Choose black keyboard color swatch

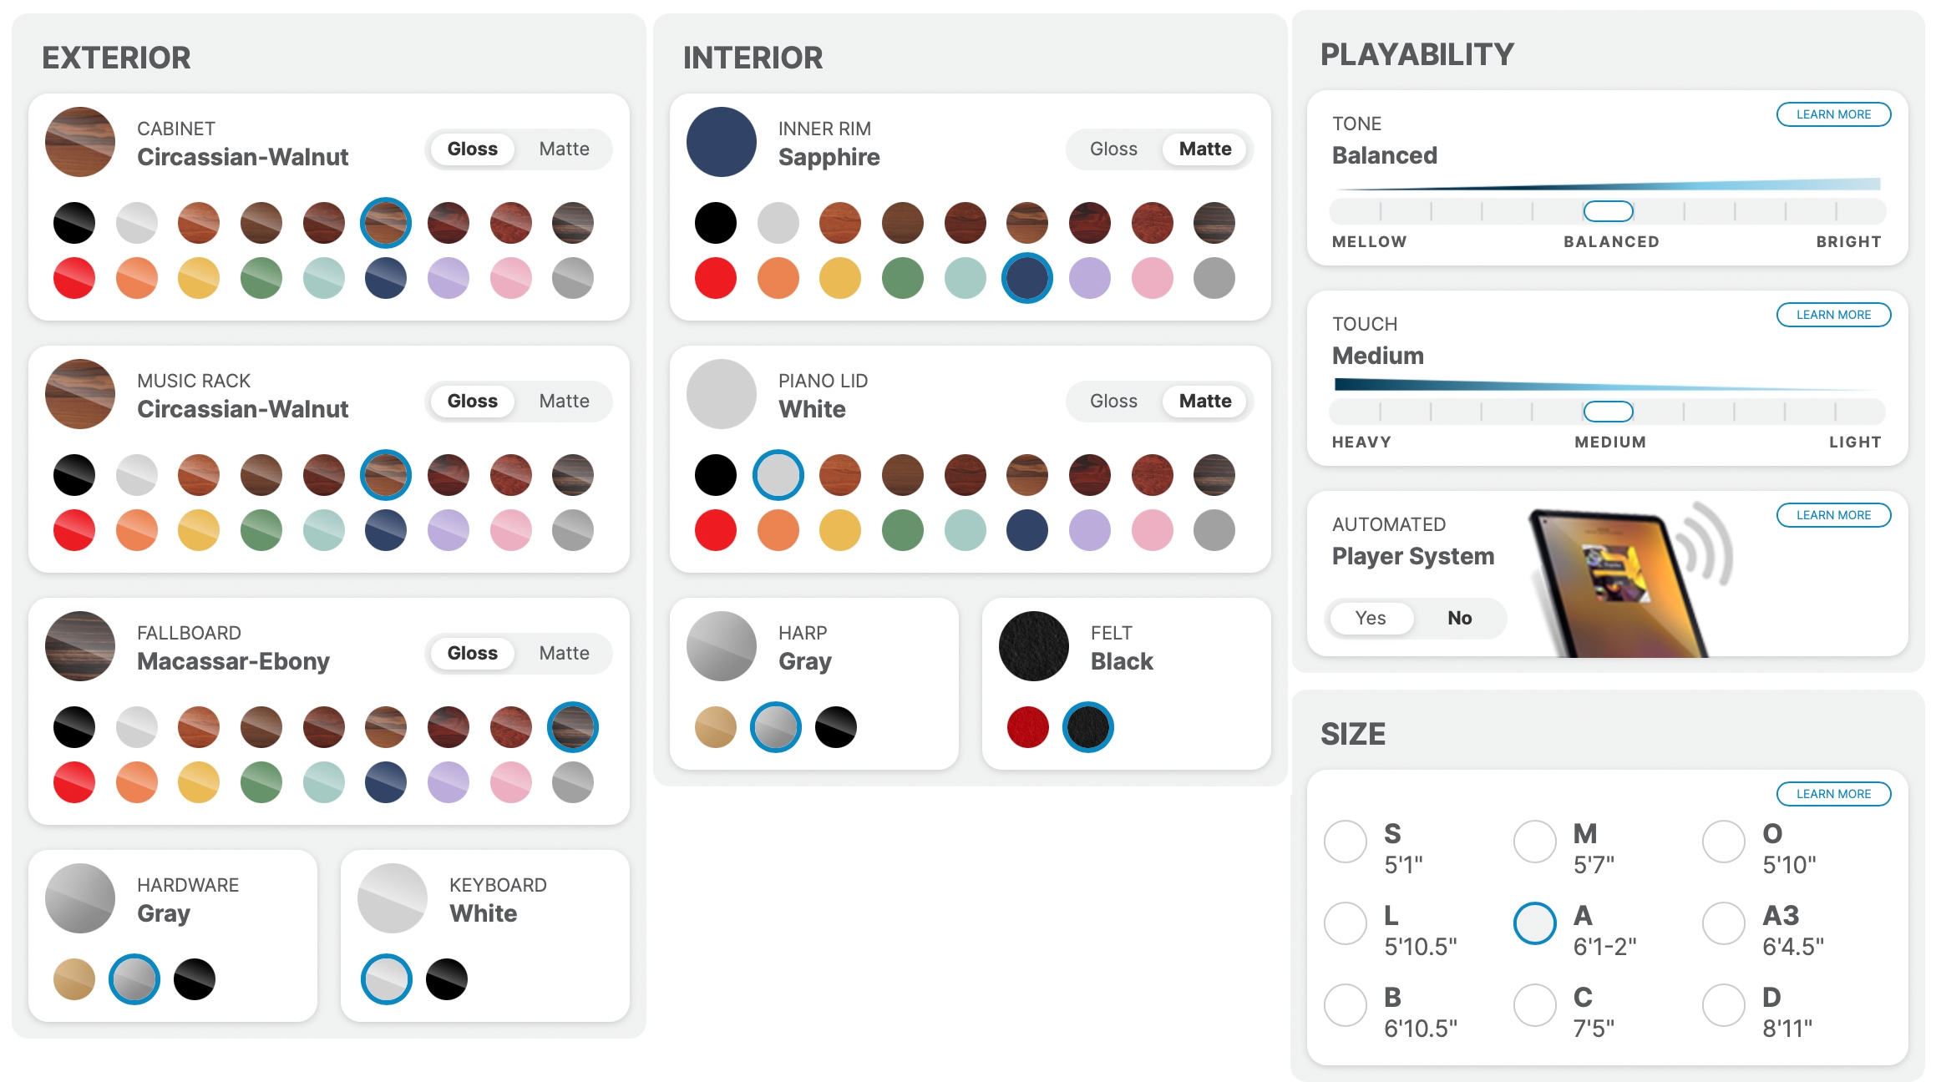447,979
